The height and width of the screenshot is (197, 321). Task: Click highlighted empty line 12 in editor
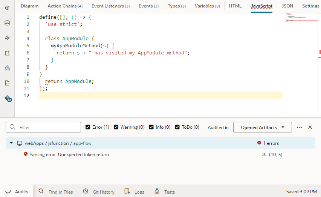click(161, 95)
